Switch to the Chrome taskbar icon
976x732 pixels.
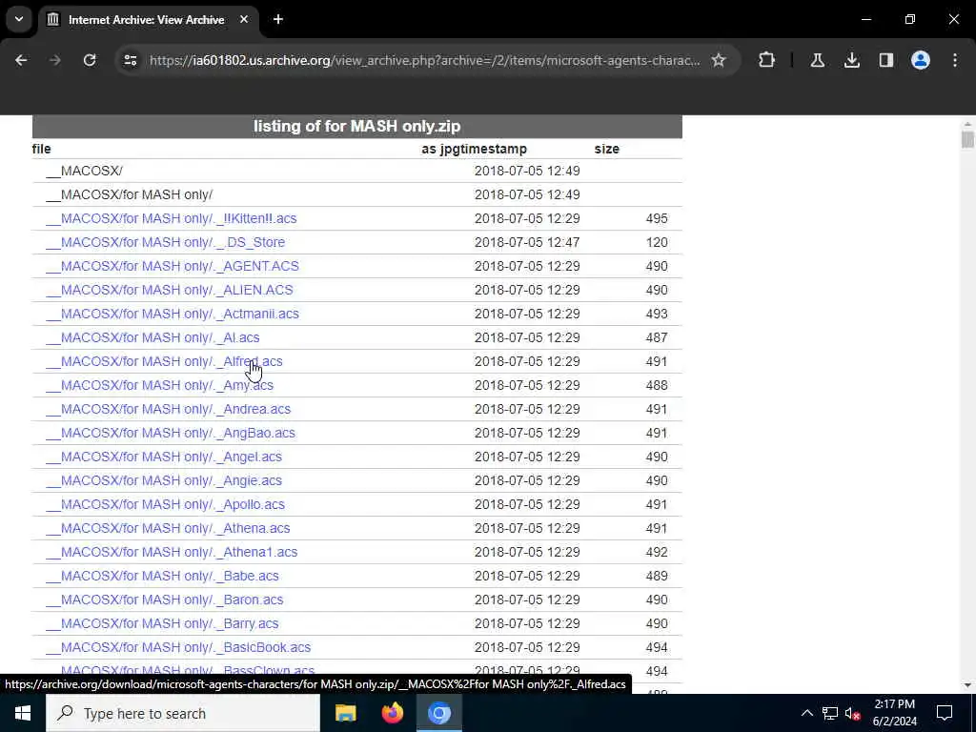(x=438, y=713)
